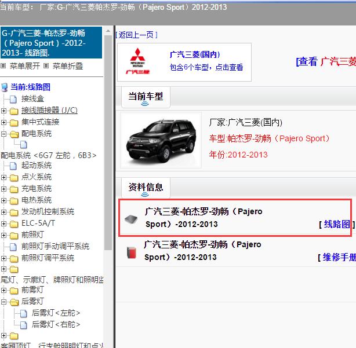
Task: Collapse the 配电系统 tree node
Action: pos(3,134)
